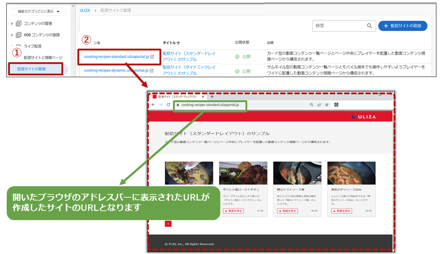Click the ULIZA logo on the sample site header
This screenshot has width=441, height=254.
(x=364, y=117)
